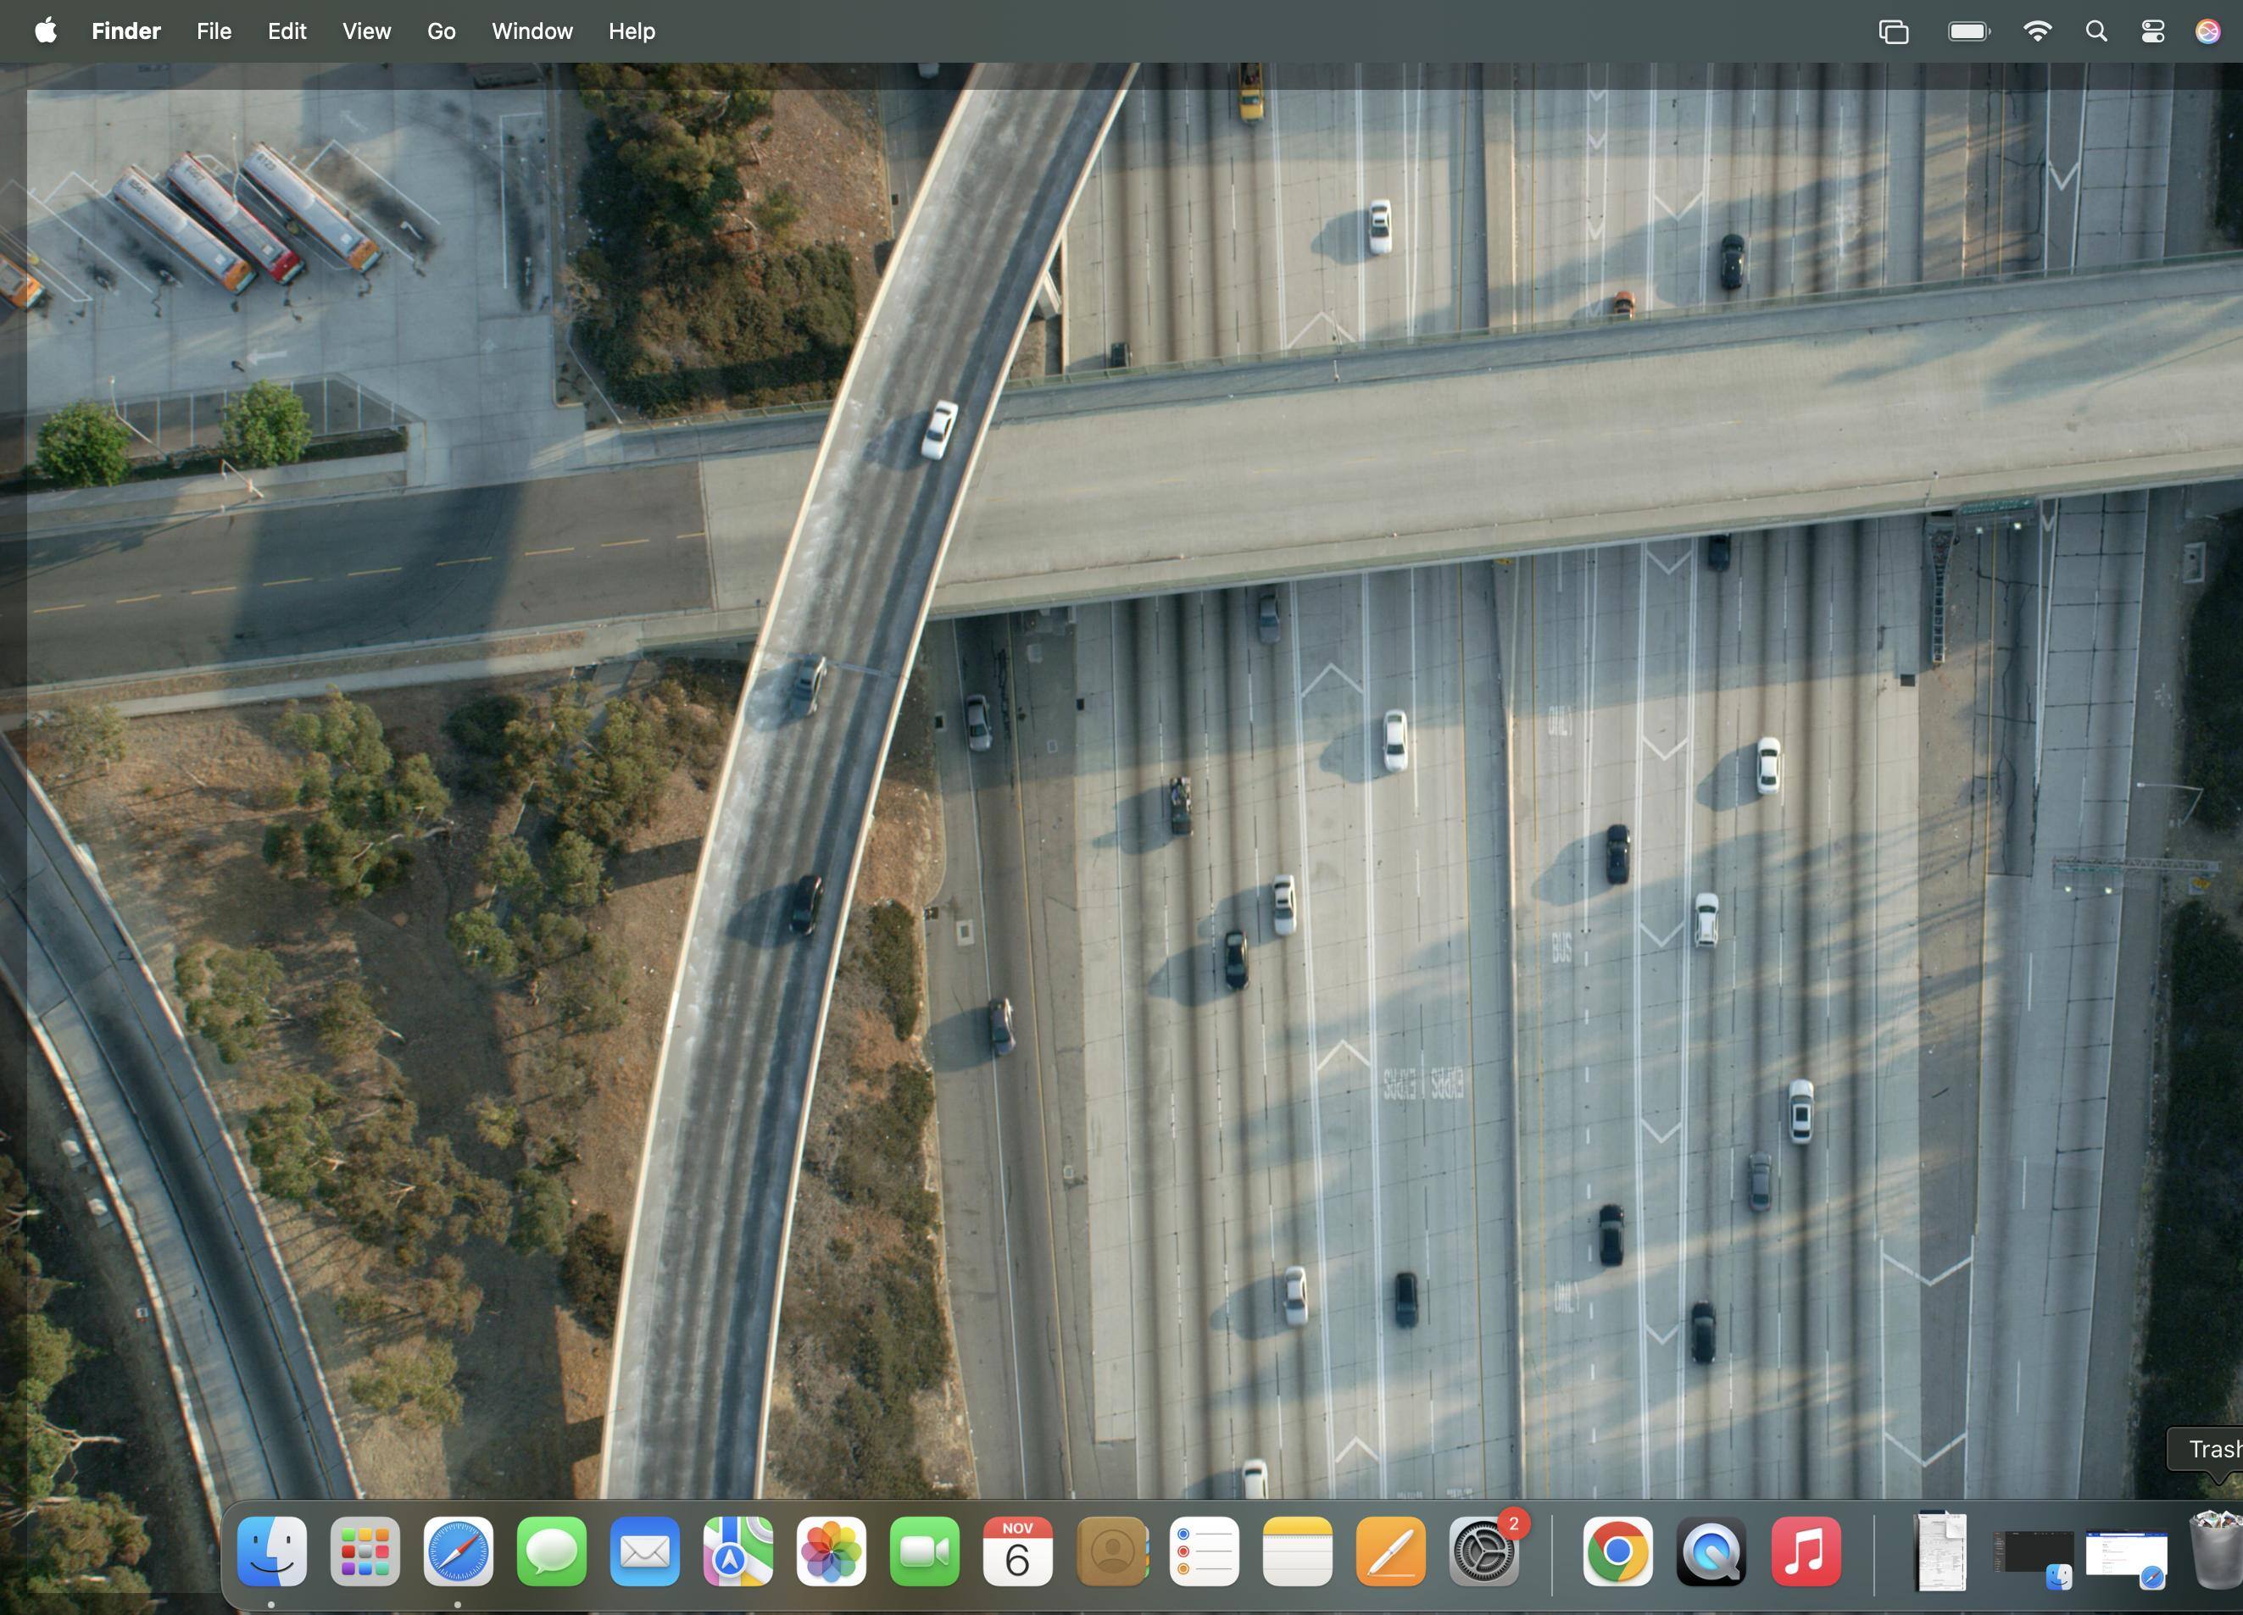
Task: Start FaceTime from the Dock
Action: [x=925, y=1551]
